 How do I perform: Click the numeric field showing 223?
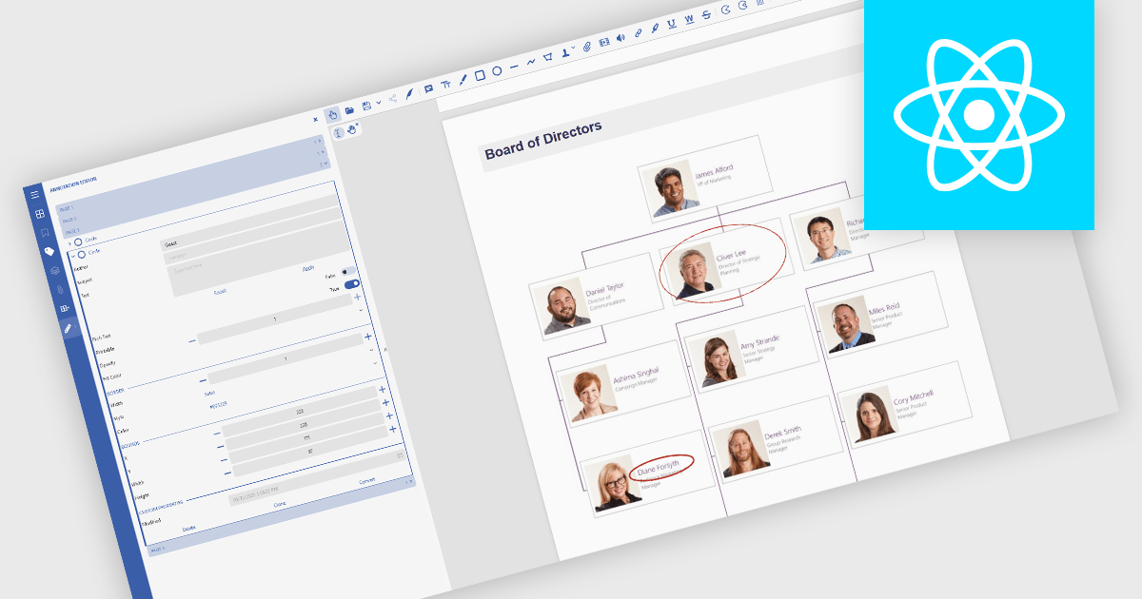(300, 412)
